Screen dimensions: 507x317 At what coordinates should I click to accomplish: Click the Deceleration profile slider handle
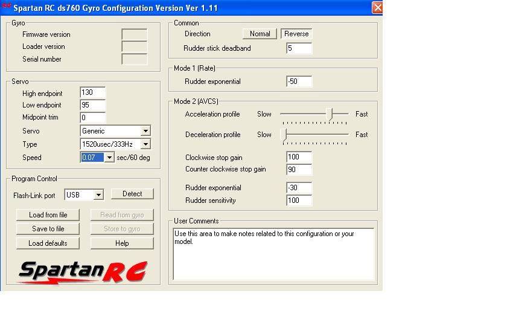284,135
